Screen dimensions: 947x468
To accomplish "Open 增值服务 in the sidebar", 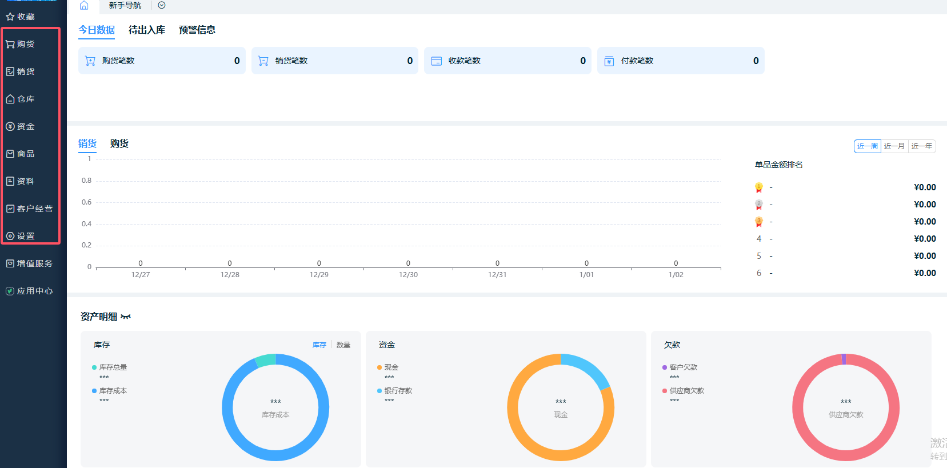I will [x=30, y=263].
